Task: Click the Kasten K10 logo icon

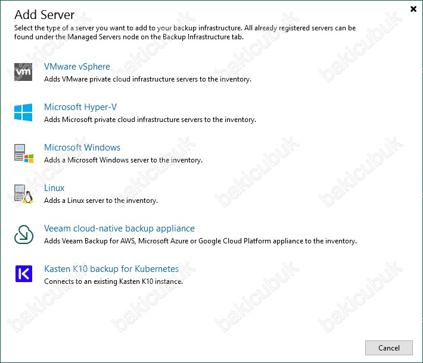Action: pyautogui.click(x=24, y=274)
